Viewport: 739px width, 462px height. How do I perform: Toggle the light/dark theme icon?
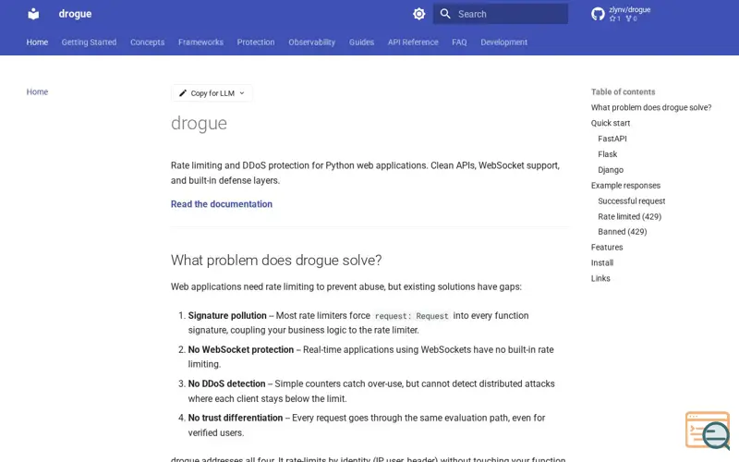point(419,14)
